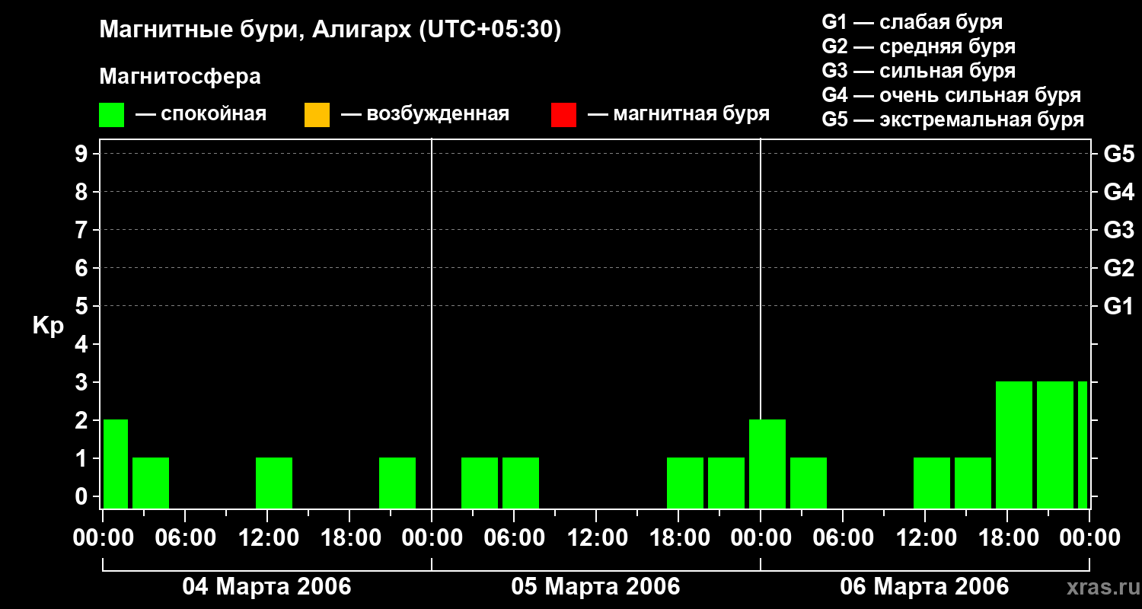The width and height of the screenshot is (1142, 609).
Task: Select the '04 Марта 2006' date label
Action: (267, 586)
